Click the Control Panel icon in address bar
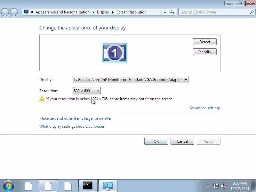The height and width of the screenshot is (192, 256). [x=26, y=12]
